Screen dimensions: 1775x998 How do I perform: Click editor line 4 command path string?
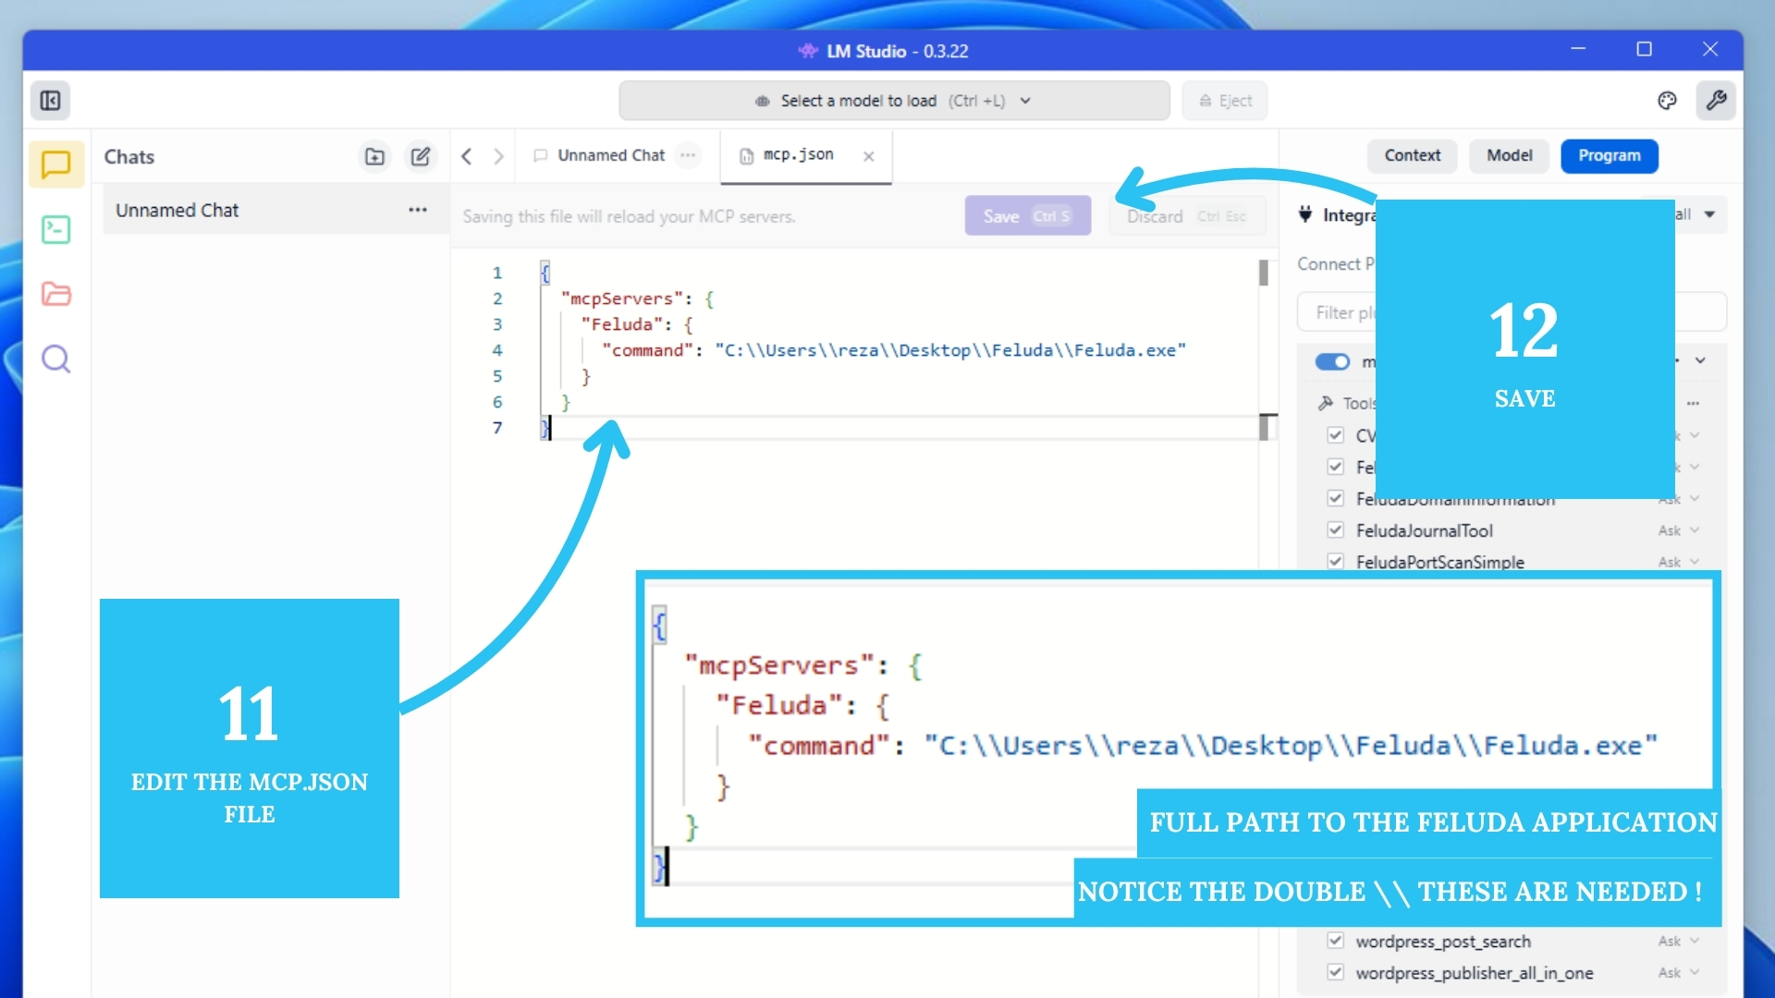(949, 350)
